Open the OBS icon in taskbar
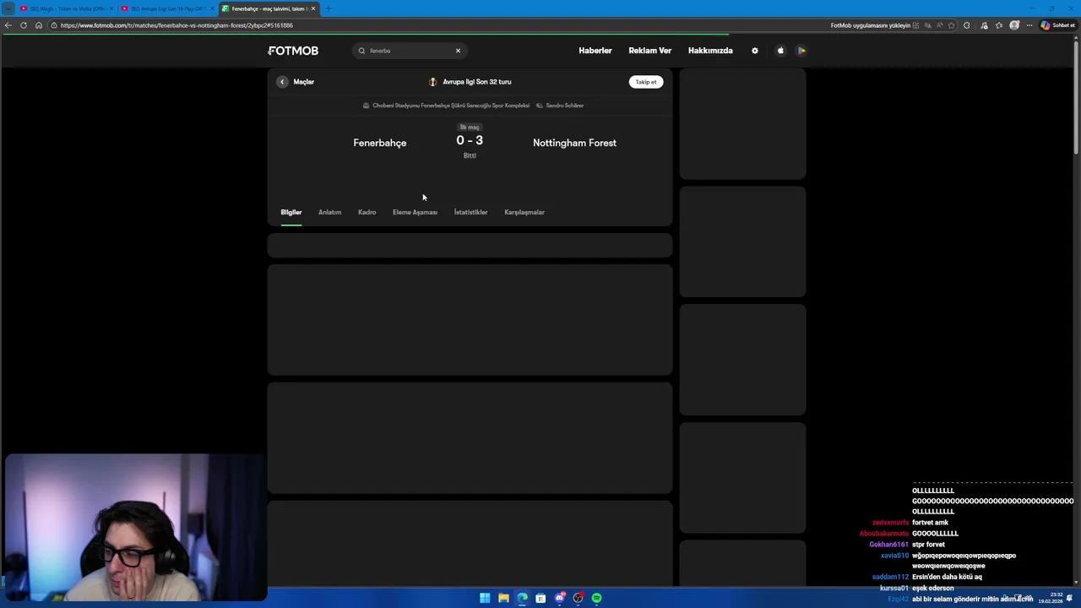Image resolution: width=1081 pixels, height=608 pixels. click(x=578, y=598)
